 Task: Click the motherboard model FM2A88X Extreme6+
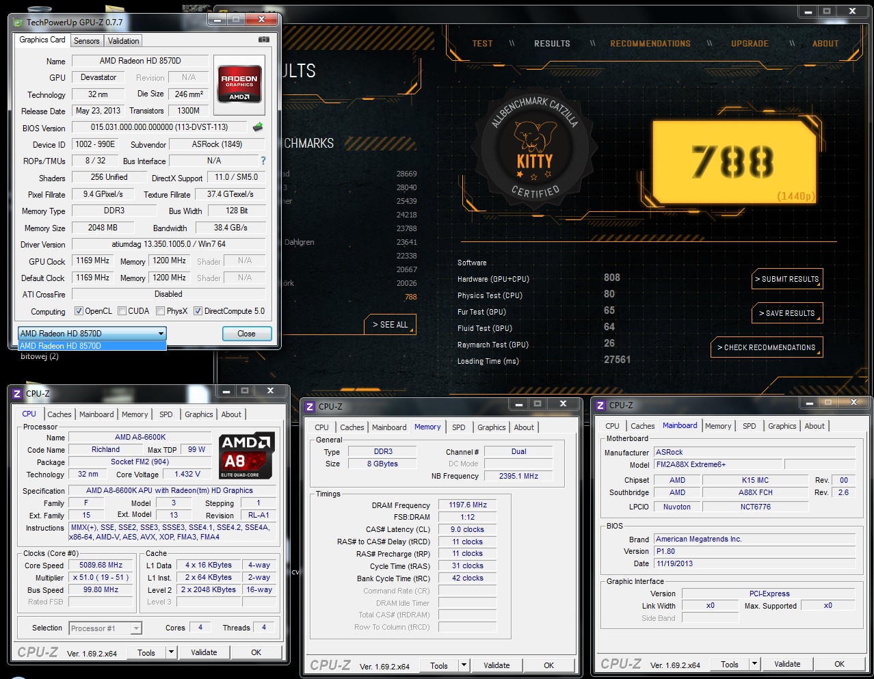point(717,464)
